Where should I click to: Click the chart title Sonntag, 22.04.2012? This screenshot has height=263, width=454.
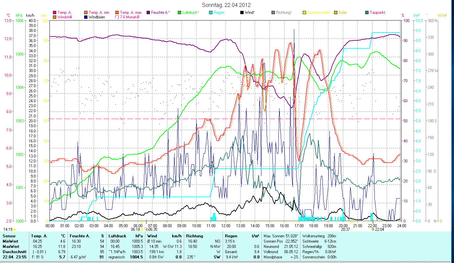(227, 5)
